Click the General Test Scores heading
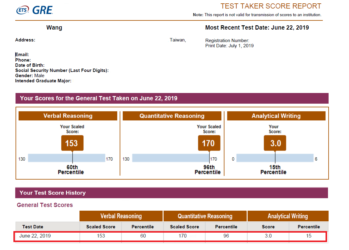 coord(45,205)
